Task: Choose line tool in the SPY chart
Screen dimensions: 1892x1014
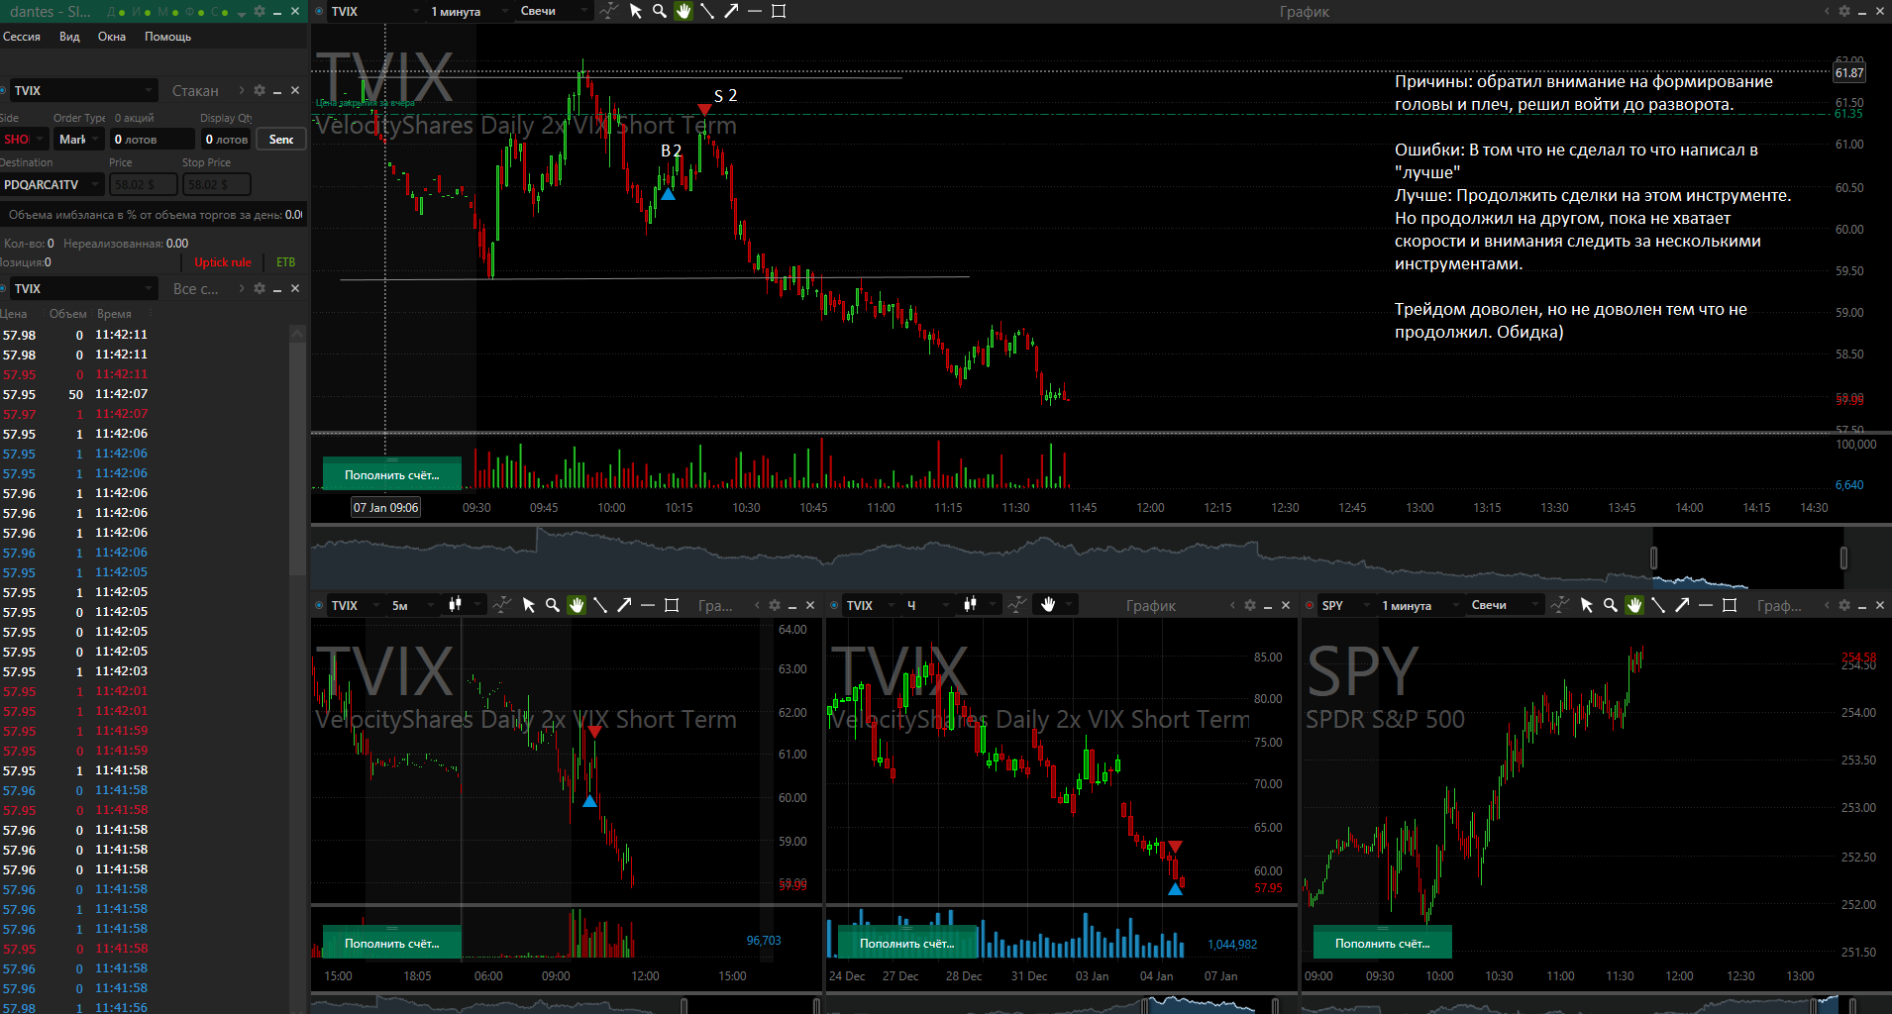Action: click(x=1658, y=605)
